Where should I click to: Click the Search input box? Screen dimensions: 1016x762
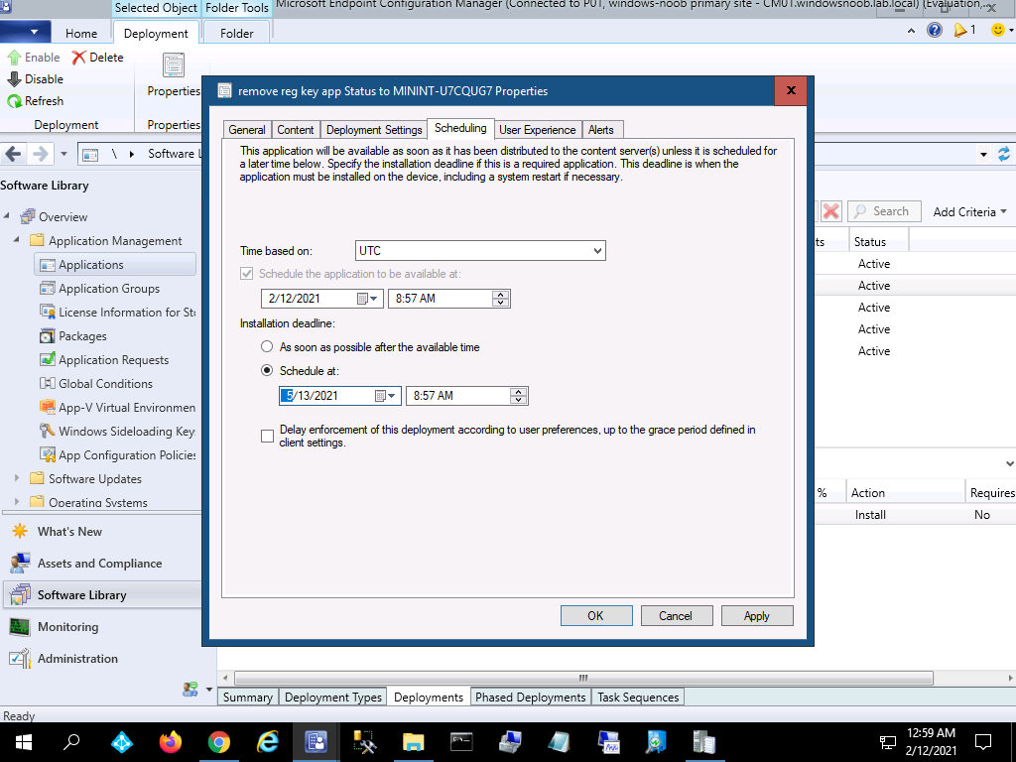[x=884, y=211]
